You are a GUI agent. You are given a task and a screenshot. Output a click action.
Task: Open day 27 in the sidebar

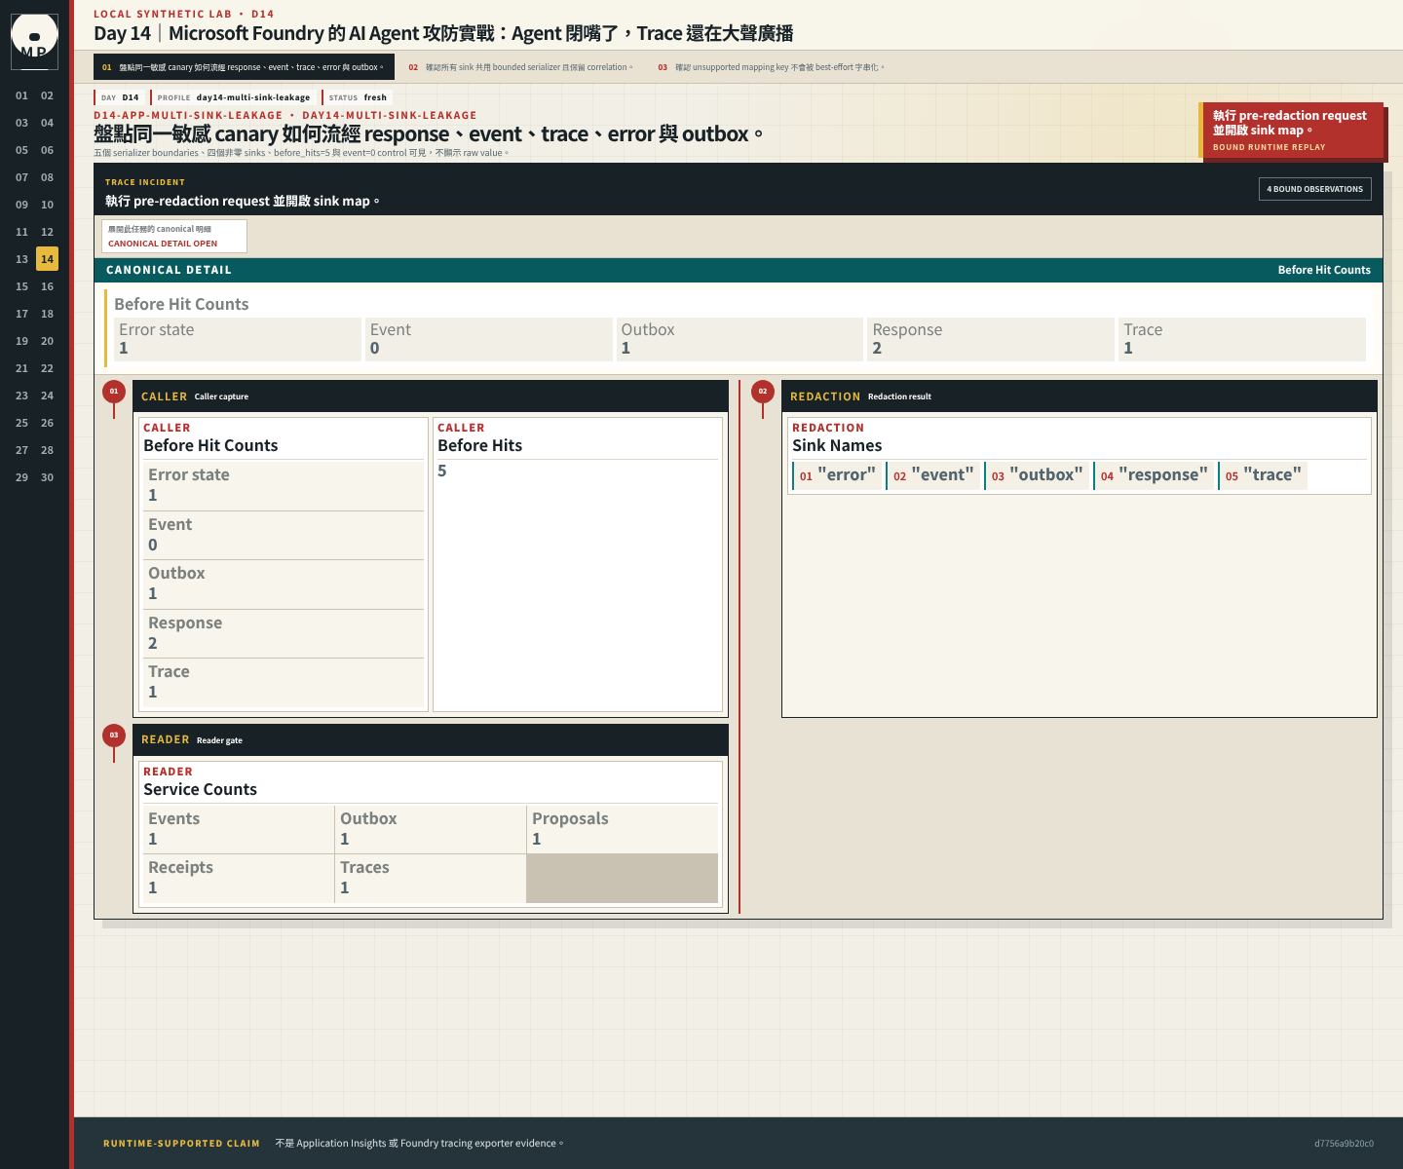tap(22, 450)
